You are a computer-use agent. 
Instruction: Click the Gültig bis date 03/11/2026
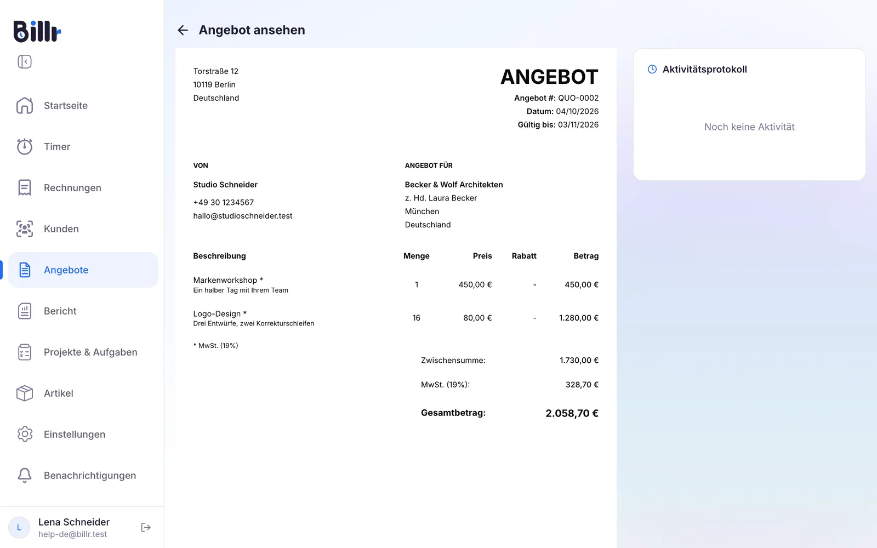pyautogui.click(x=578, y=125)
